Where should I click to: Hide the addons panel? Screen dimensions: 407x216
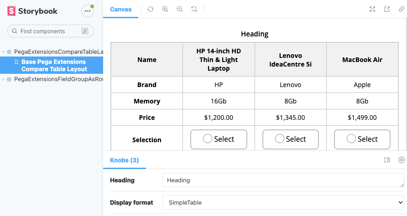point(402,160)
